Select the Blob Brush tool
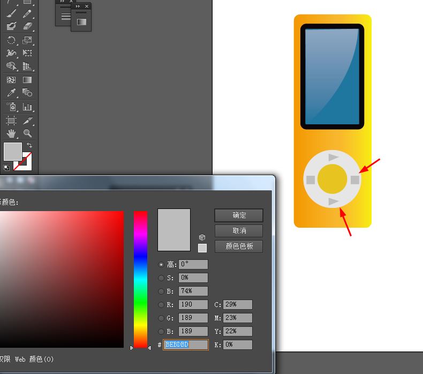The width and height of the screenshot is (423, 374). click(11, 26)
